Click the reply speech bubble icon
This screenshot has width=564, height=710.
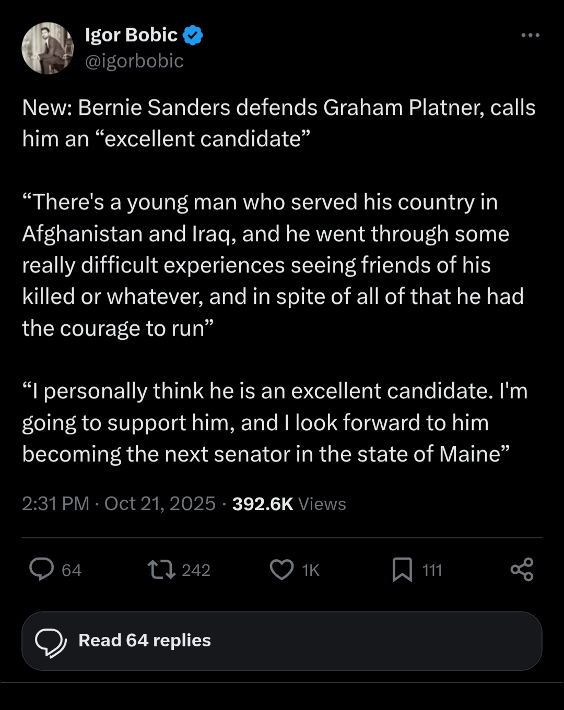click(x=42, y=569)
